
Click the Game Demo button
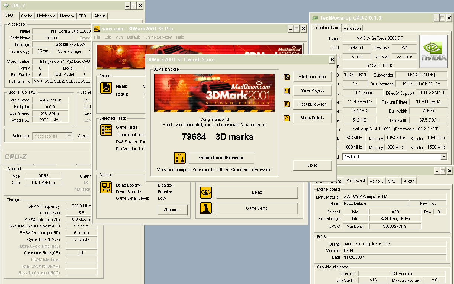click(257, 209)
